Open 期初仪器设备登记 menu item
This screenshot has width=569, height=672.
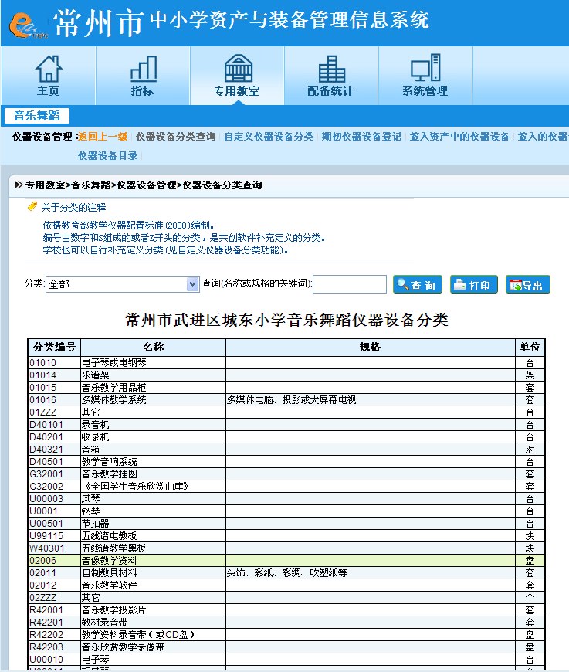tap(361, 137)
